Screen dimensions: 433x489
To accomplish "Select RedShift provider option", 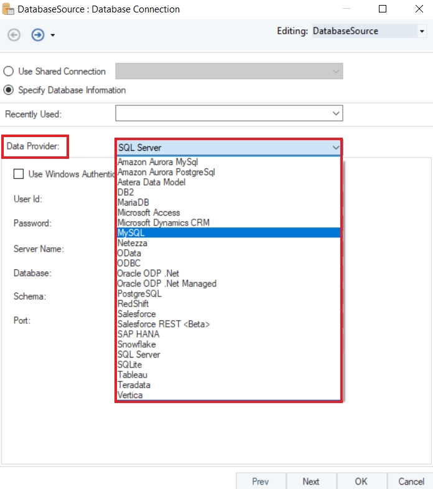I will pos(229,304).
